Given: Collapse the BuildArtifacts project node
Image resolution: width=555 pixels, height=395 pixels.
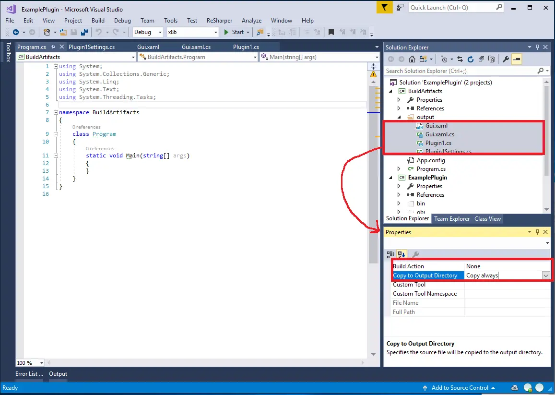Looking at the screenshot, I should (391, 91).
